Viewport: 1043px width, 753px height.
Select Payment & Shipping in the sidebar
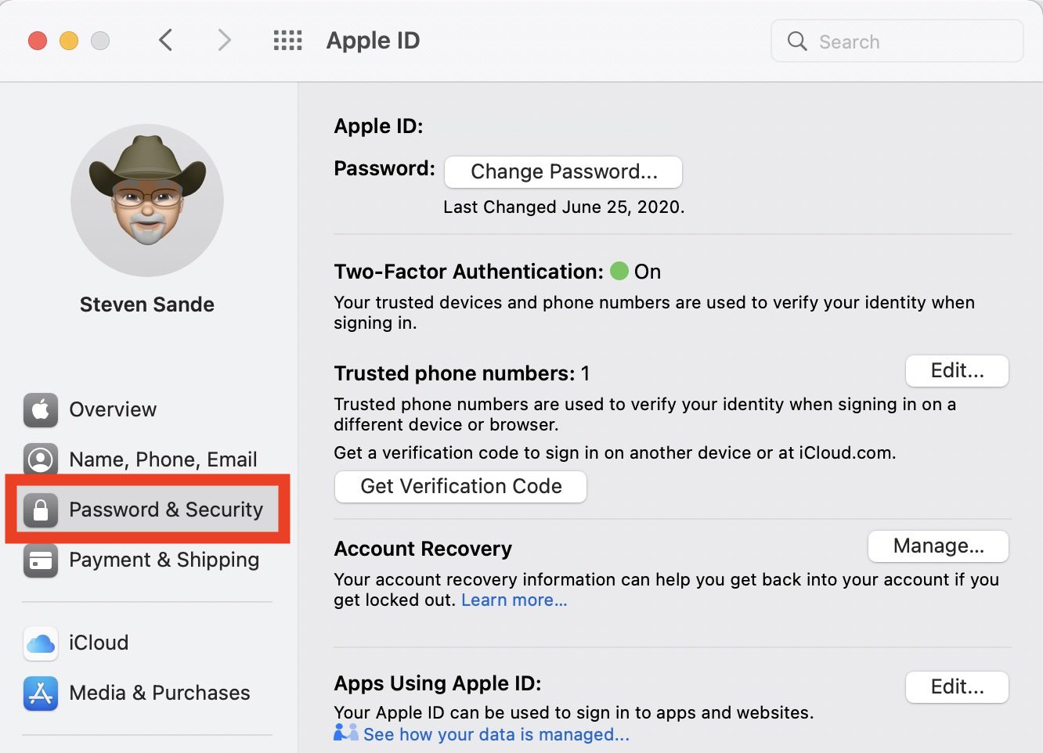point(164,560)
